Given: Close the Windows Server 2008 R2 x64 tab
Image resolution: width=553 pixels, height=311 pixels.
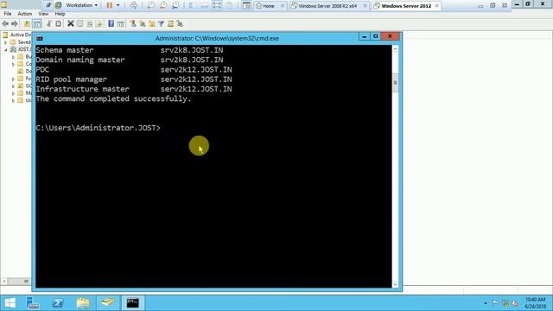Looking at the screenshot, I should pos(365,6).
